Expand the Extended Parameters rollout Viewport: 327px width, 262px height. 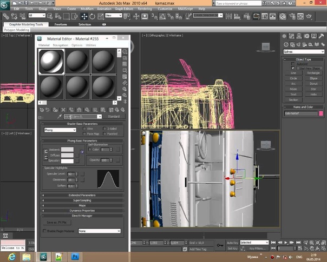click(82, 195)
